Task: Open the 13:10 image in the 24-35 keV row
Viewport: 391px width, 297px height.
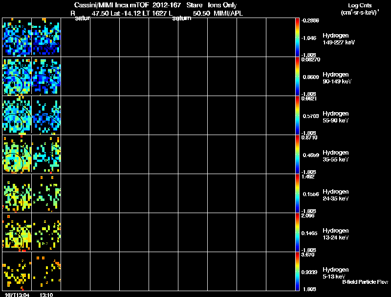Action: (46, 194)
